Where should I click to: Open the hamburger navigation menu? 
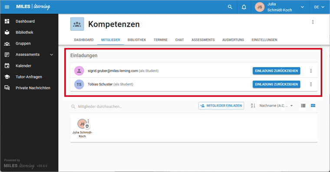[7, 7]
